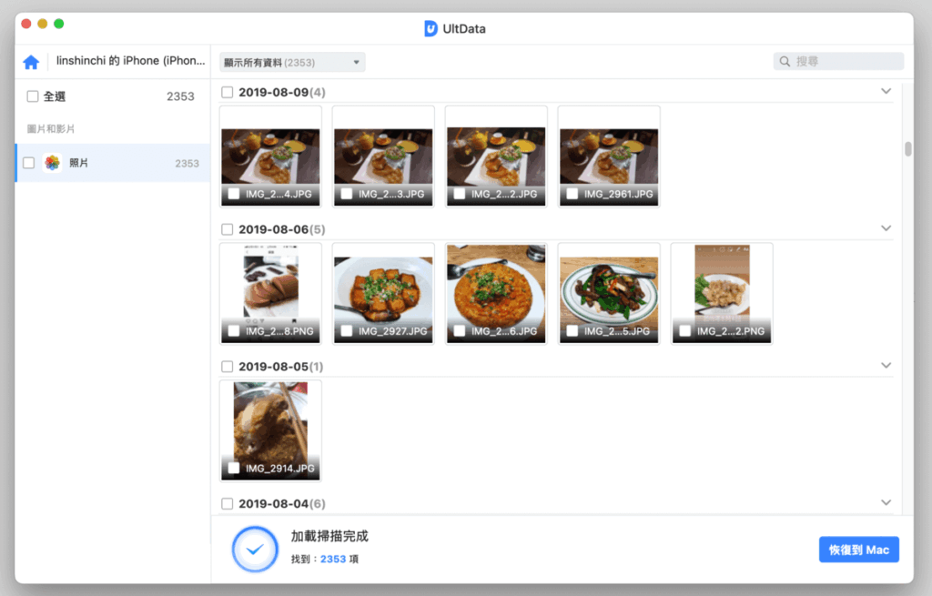Image resolution: width=932 pixels, height=596 pixels.
Task: Open the 顯示所有資料 filter dropdown
Action: 292,63
